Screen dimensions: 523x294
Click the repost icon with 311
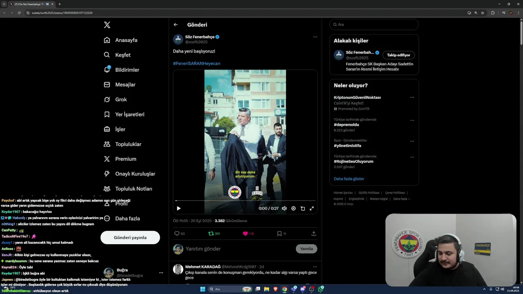pos(211,234)
